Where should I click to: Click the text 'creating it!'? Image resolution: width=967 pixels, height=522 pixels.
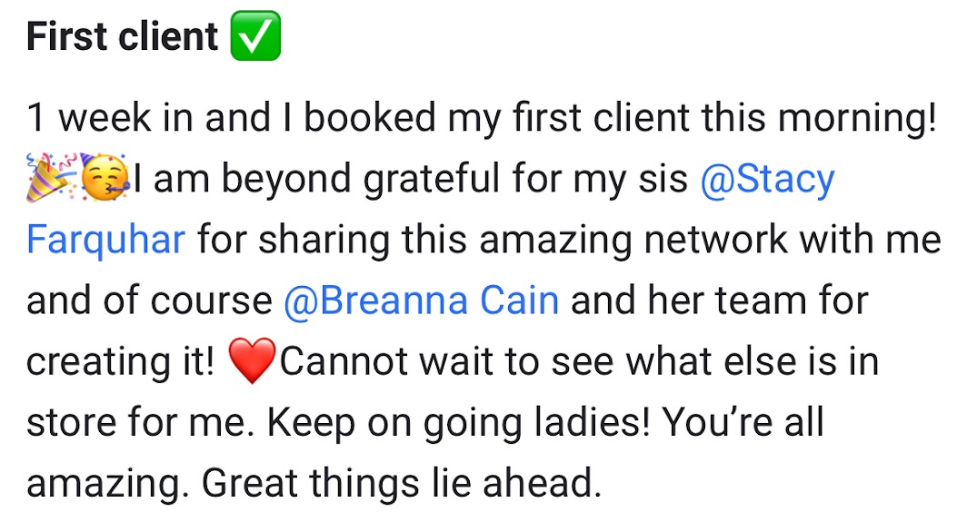121,361
